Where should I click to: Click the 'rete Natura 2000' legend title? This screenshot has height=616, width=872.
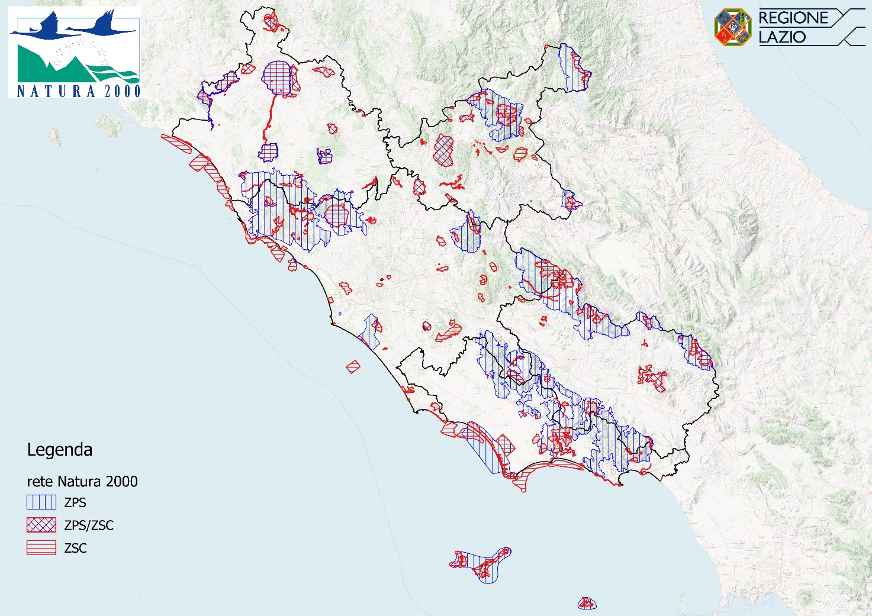coord(82,482)
